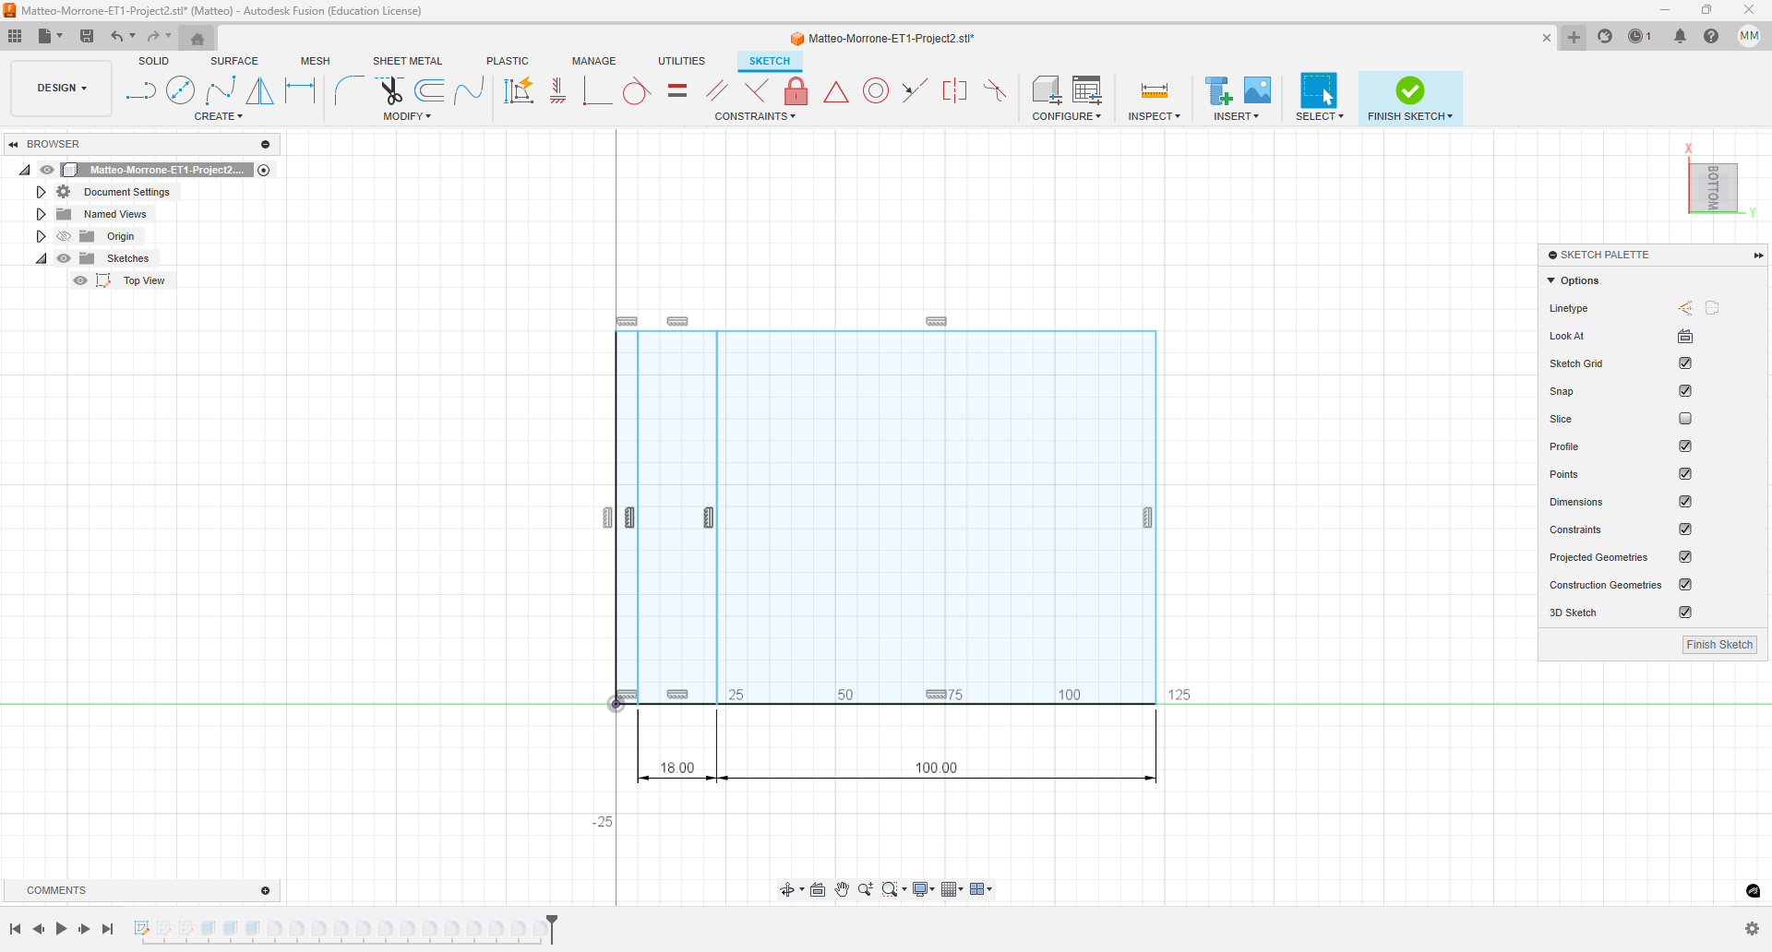Click the Measure tool under Inspect
1772x952 pixels.
(1154, 90)
